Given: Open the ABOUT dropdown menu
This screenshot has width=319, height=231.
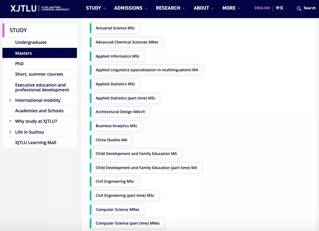Looking at the screenshot, I should tap(204, 8).
